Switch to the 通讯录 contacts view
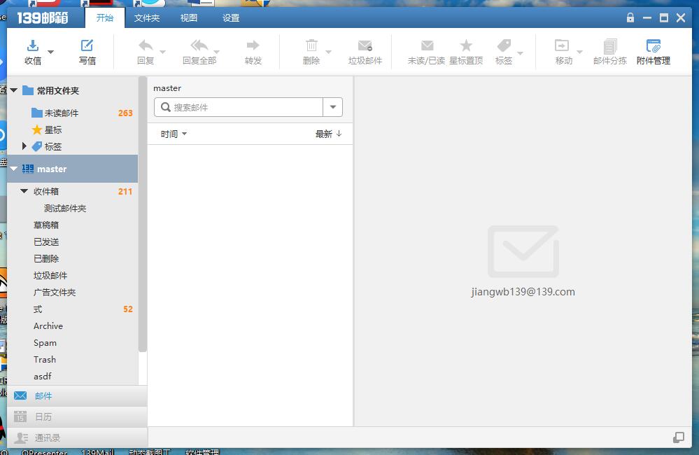The height and width of the screenshot is (455, 699). pos(77,437)
